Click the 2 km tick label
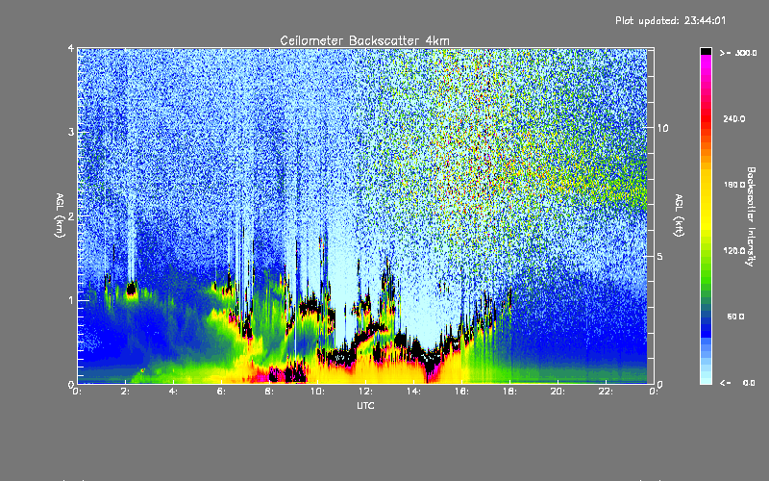This screenshot has height=481, width=769. pos(71,215)
